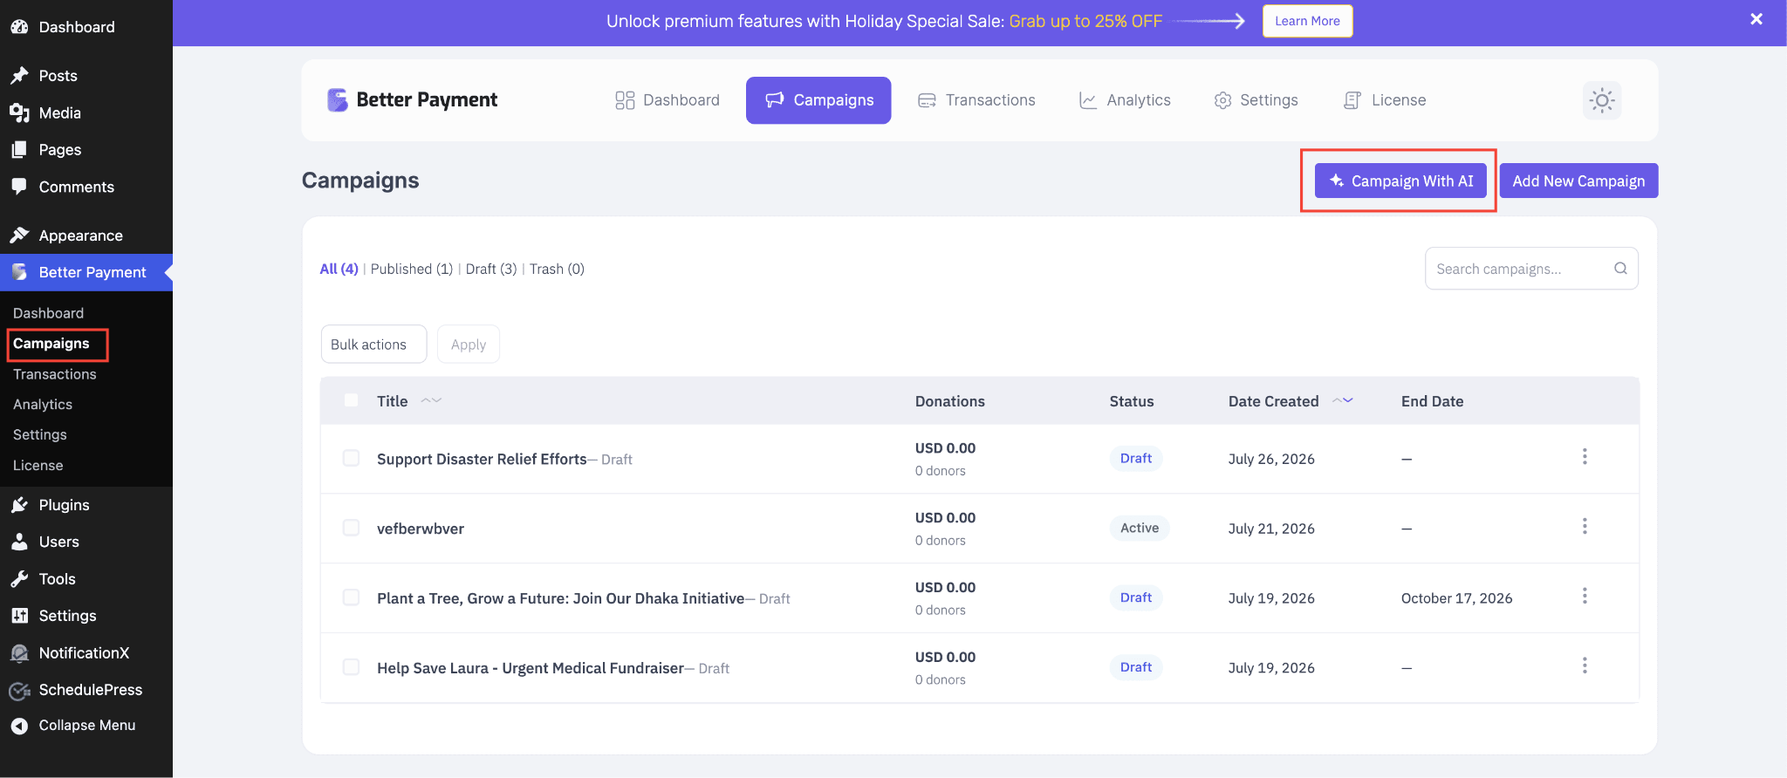This screenshot has height=778, width=1787.
Task: Click the Campaign With AI button
Action: pos(1400,181)
